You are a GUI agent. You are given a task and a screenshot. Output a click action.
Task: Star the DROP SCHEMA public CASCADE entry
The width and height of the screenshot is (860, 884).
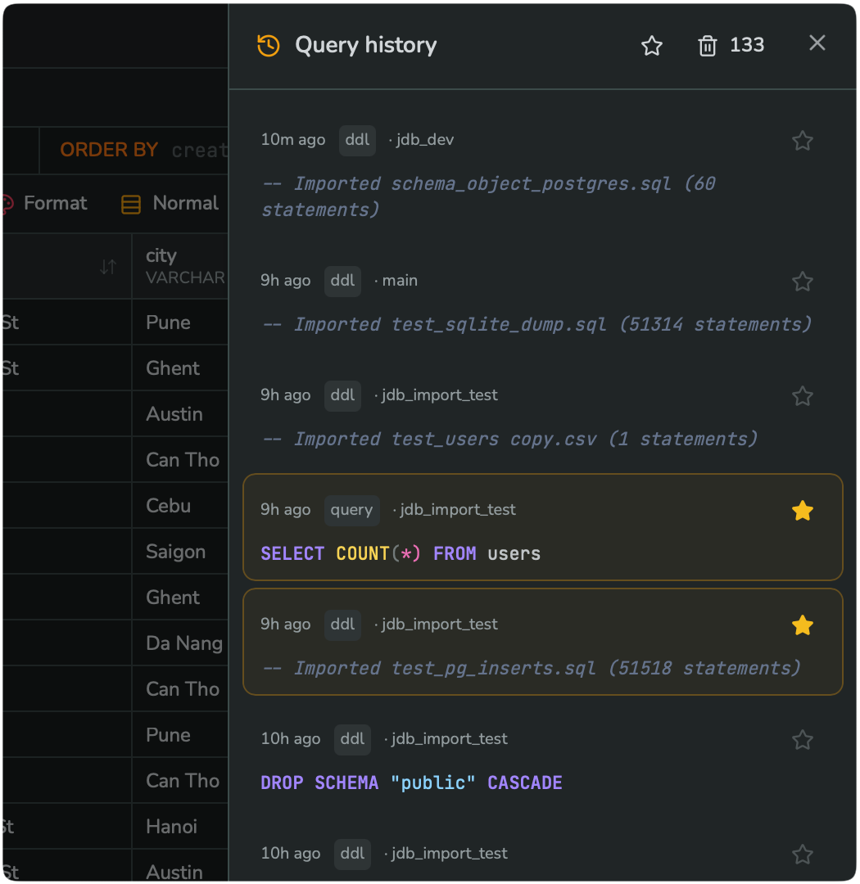[802, 740]
